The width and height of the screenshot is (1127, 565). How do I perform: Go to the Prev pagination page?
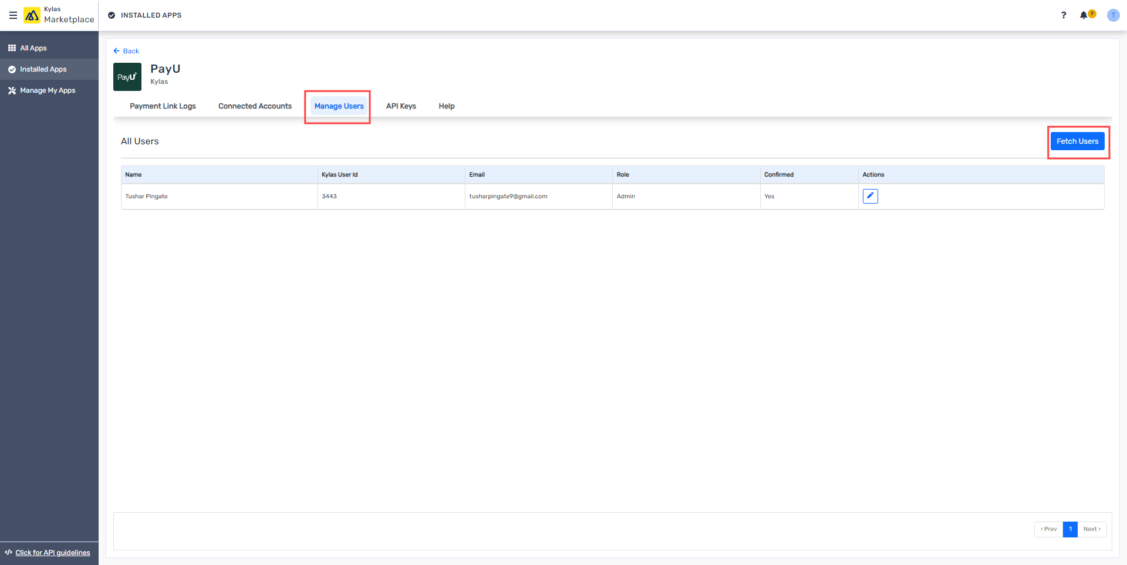click(1048, 529)
